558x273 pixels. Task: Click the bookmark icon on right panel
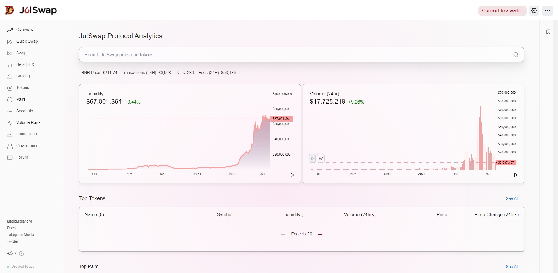click(x=548, y=32)
